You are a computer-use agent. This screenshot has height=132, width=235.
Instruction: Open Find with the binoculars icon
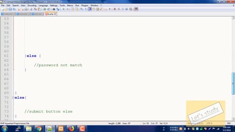pos(54,9)
